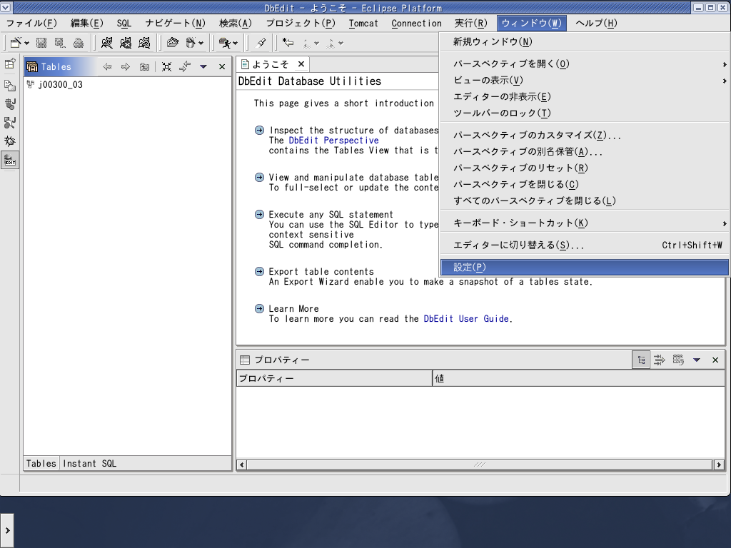Choose エディターに切り替える(S)... entry
Viewport: 731px width, 548px height.
pos(584,245)
